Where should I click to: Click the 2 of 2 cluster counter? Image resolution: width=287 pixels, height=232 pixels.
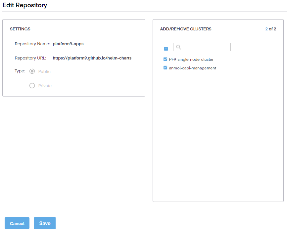(x=270, y=29)
